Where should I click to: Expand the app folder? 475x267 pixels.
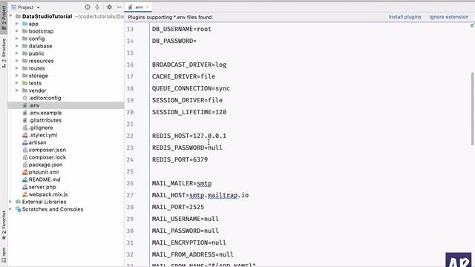(x=17, y=24)
